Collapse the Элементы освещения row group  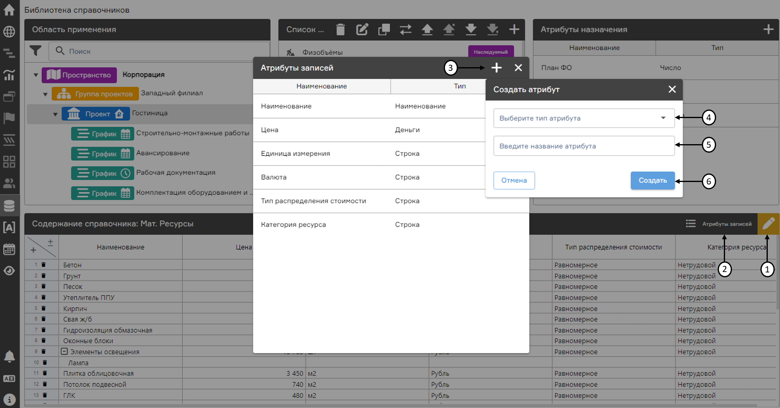64,351
